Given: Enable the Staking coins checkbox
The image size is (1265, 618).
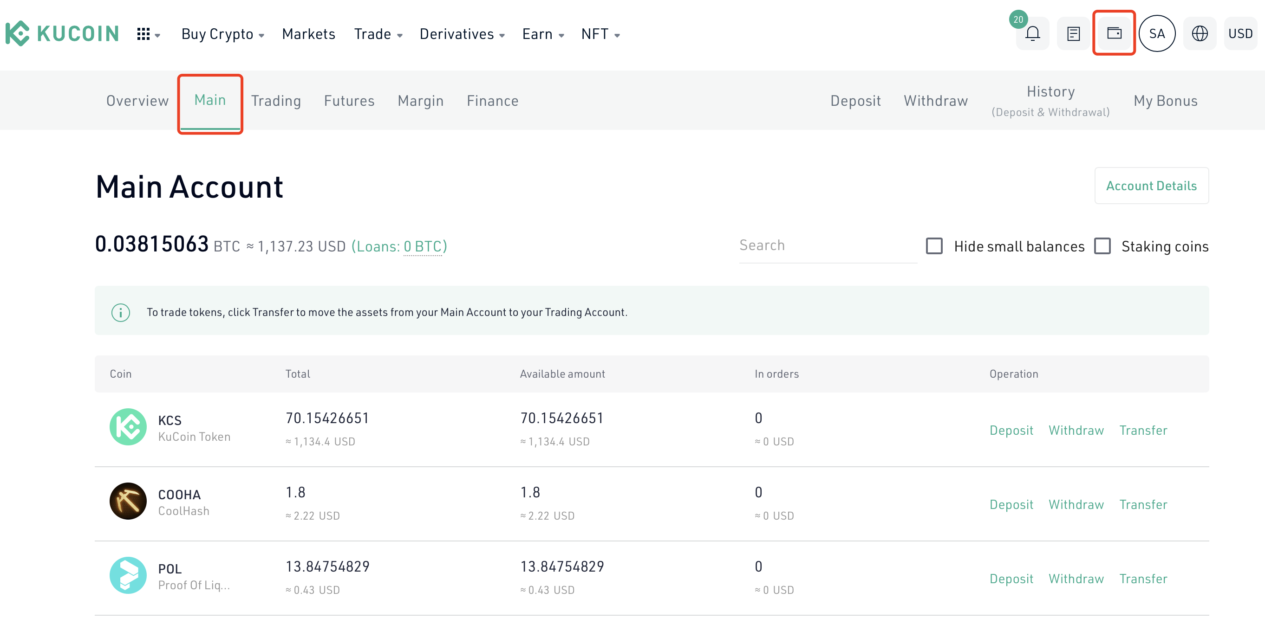Looking at the screenshot, I should 1102,246.
